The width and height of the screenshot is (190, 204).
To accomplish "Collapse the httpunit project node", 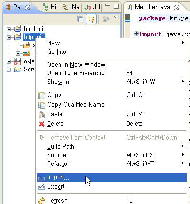I will 9,37.
